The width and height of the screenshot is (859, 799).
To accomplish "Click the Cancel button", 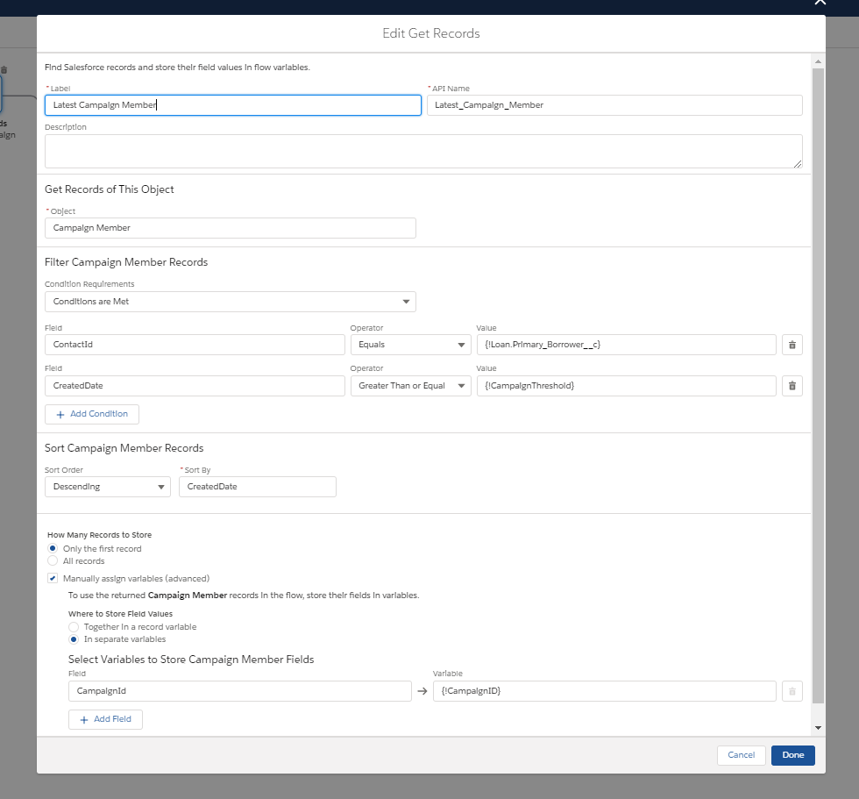I will tap(741, 755).
